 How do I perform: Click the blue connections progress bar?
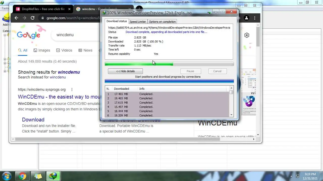(x=169, y=81)
